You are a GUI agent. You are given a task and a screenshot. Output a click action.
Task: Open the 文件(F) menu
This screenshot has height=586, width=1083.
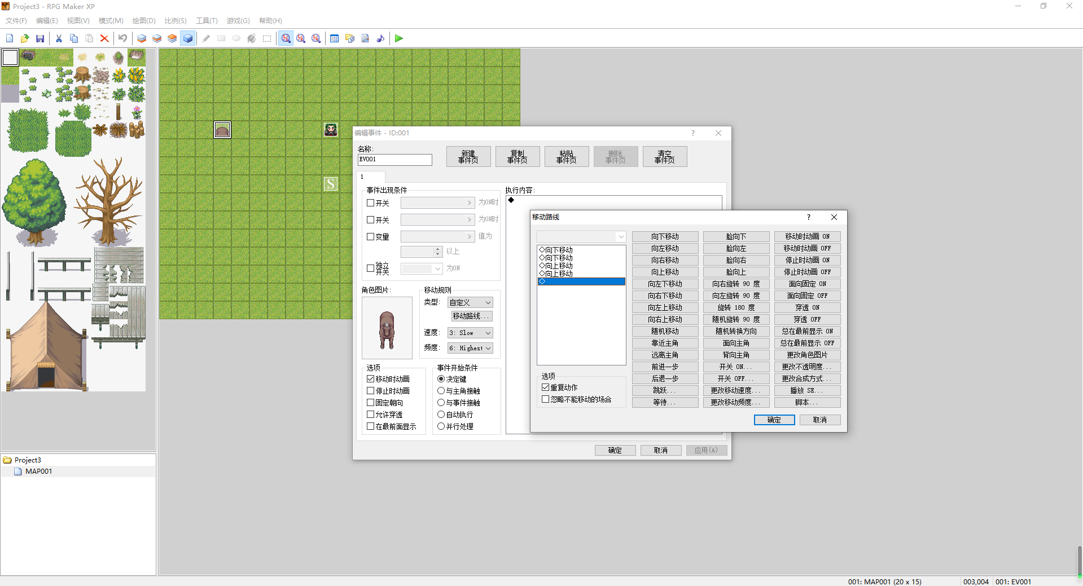pos(16,21)
